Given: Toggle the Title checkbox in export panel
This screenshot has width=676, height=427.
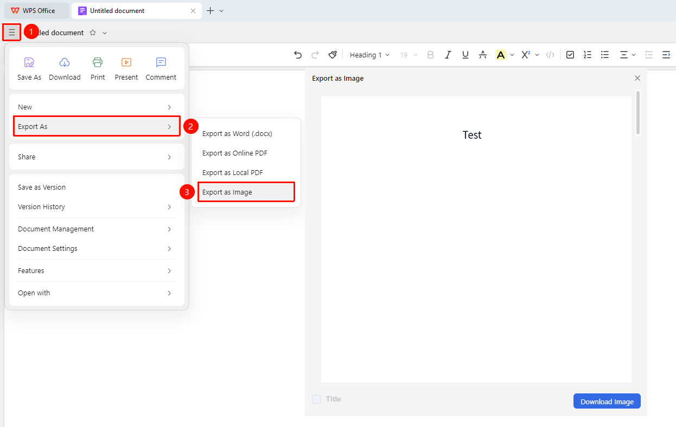Looking at the screenshot, I should click(x=316, y=399).
